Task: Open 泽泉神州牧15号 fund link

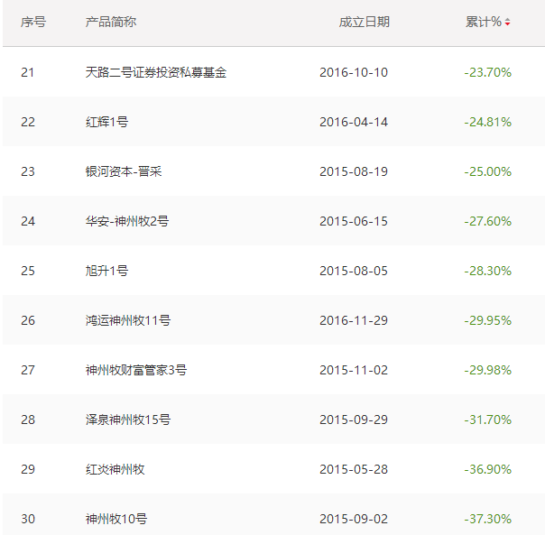Action: (127, 420)
